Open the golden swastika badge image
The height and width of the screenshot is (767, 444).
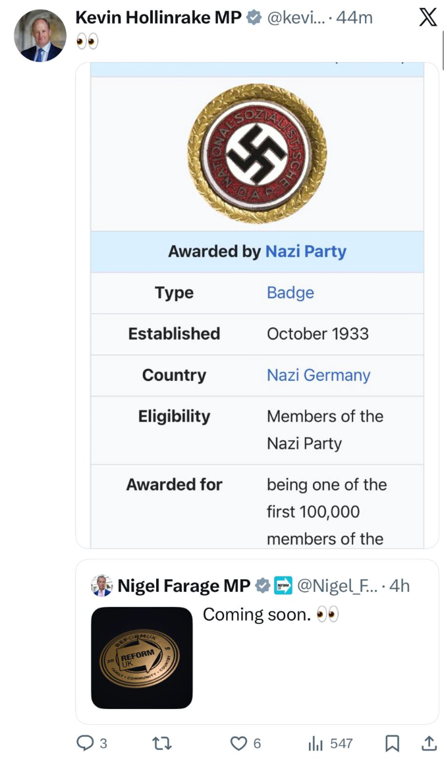coord(257,153)
